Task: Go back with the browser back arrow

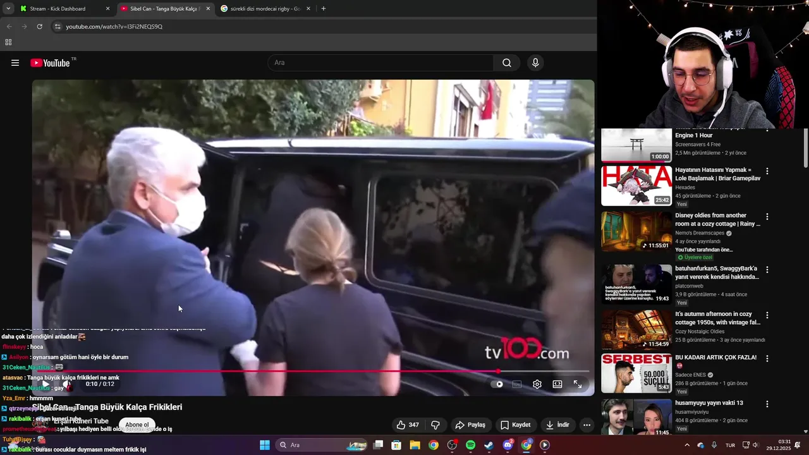Action: click(9, 27)
